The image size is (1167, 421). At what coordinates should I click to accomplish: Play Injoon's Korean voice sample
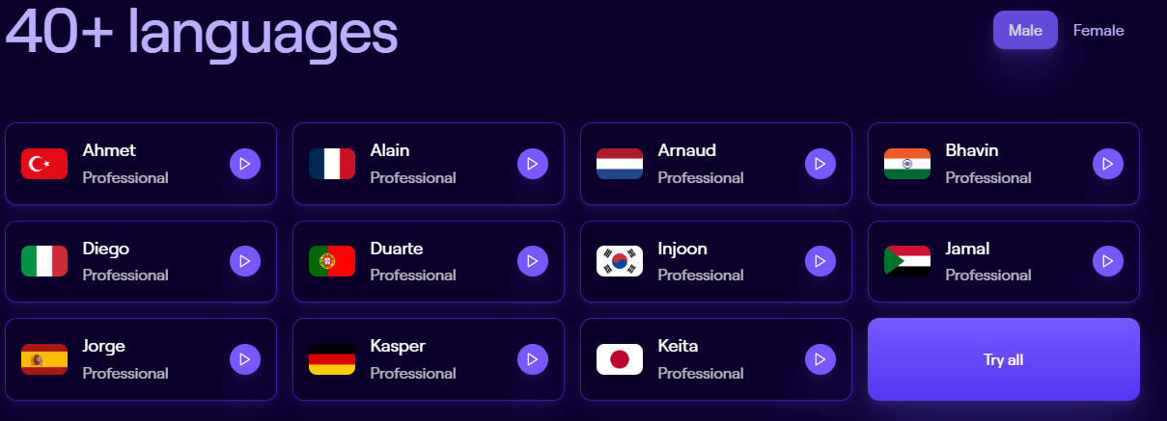coord(820,261)
